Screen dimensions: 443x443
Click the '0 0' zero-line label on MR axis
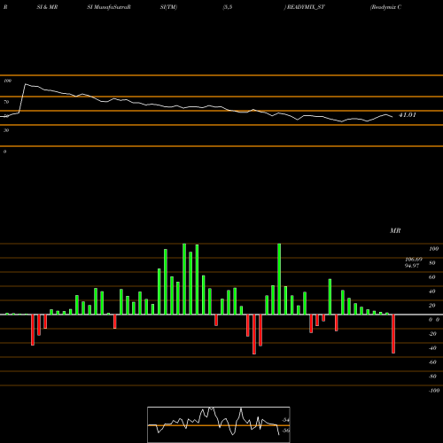[434, 320]
